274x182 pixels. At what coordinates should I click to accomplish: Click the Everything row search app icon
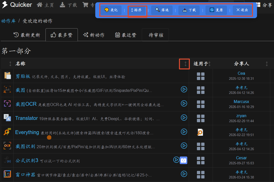200,132
